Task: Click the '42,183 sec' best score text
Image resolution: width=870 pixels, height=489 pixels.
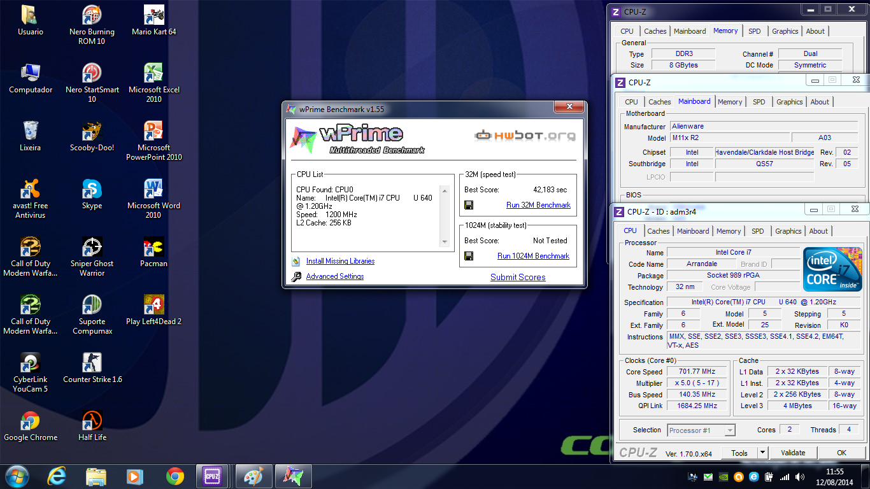Action: pos(550,190)
